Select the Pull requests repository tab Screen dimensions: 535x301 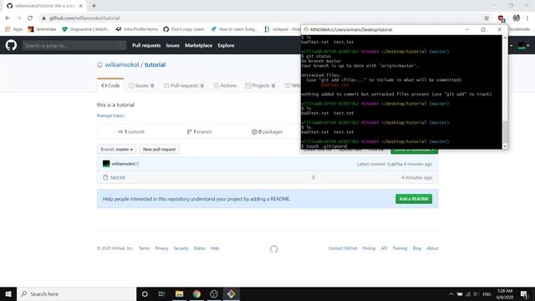click(184, 85)
